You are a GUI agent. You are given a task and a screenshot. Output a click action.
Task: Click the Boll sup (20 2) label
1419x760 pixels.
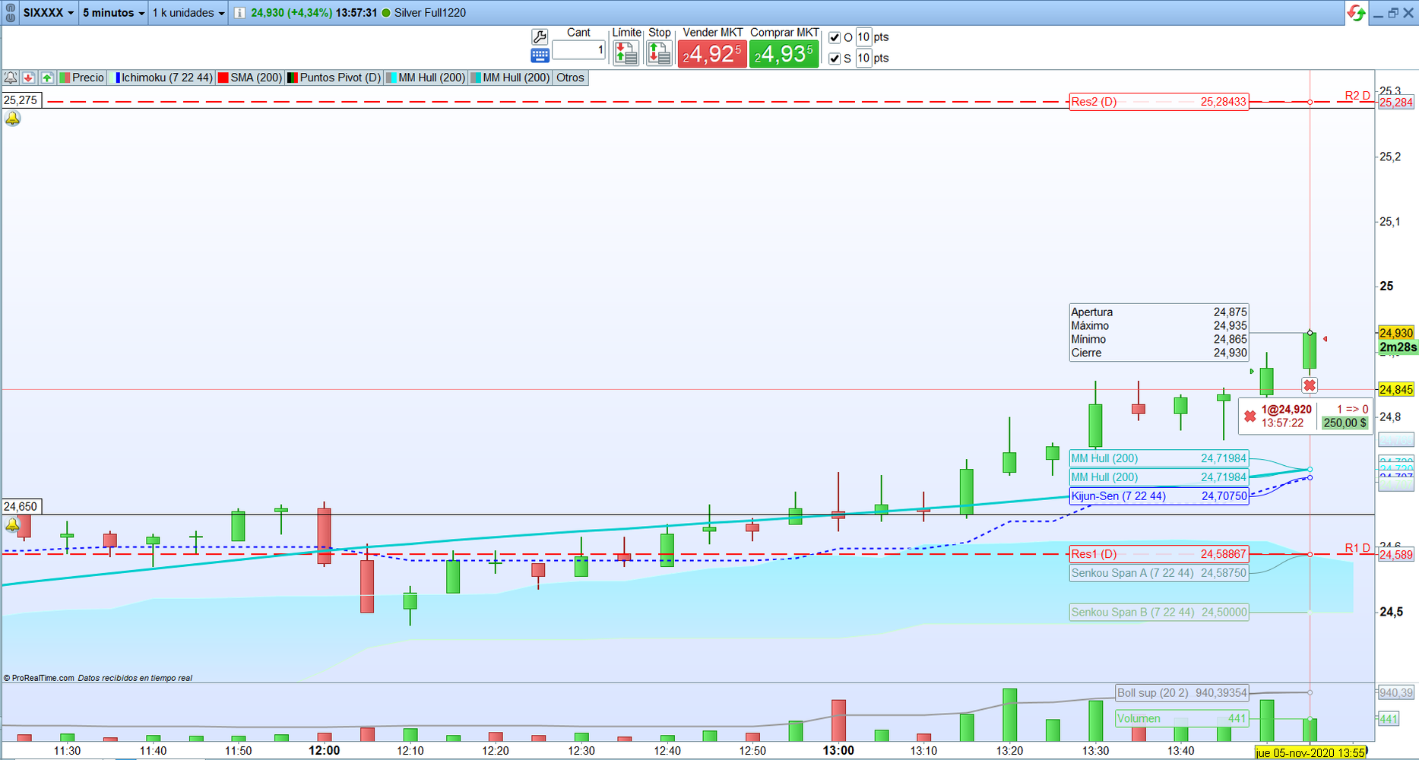(1182, 693)
